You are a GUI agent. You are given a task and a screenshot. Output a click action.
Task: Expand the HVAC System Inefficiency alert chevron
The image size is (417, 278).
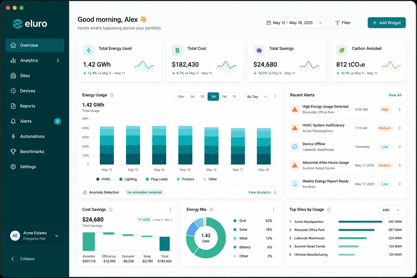(400, 128)
